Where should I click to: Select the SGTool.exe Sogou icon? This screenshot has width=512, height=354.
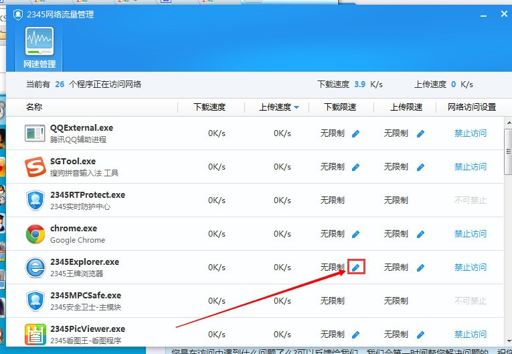(35, 166)
